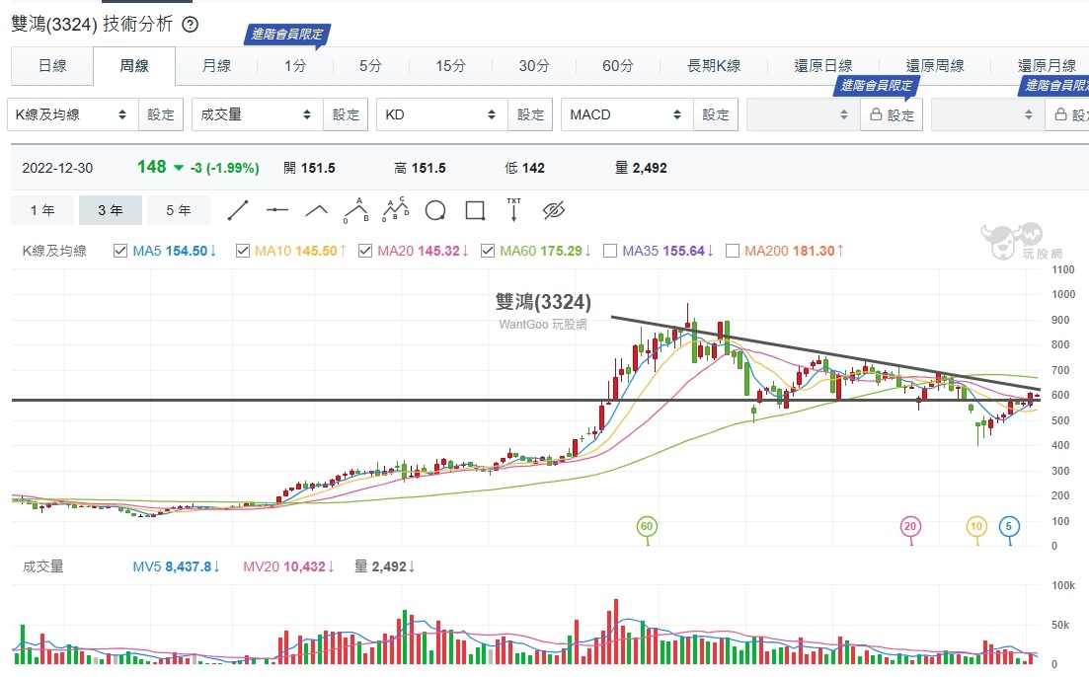Select the rectangle drawing tool
Image resolution: width=1089 pixels, height=677 pixels.
(475, 210)
